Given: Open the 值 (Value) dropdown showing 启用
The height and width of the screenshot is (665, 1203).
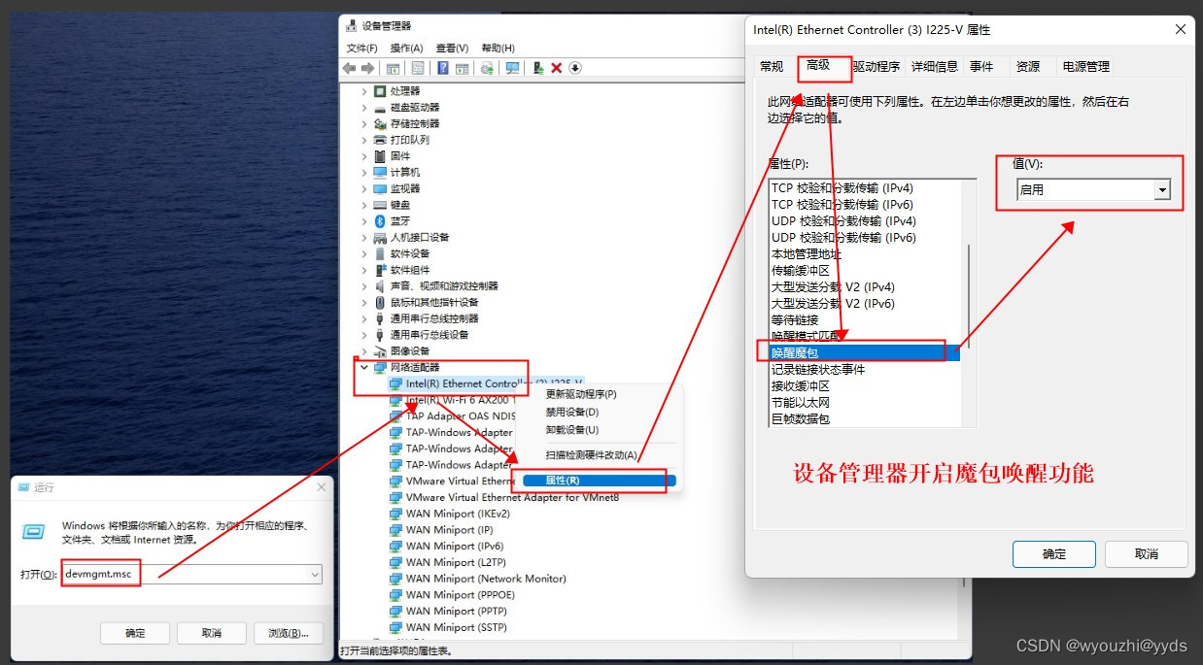Looking at the screenshot, I should [1162, 189].
